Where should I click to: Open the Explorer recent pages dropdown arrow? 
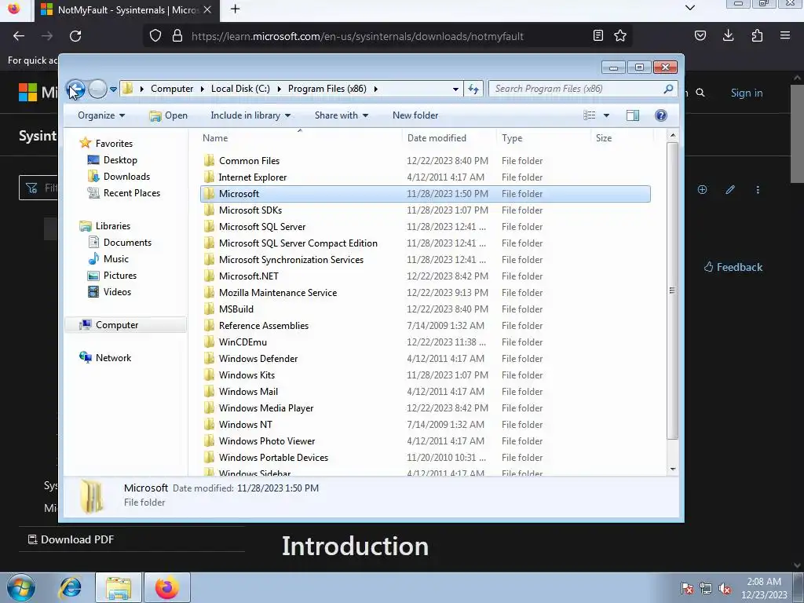[x=113, y=90]
